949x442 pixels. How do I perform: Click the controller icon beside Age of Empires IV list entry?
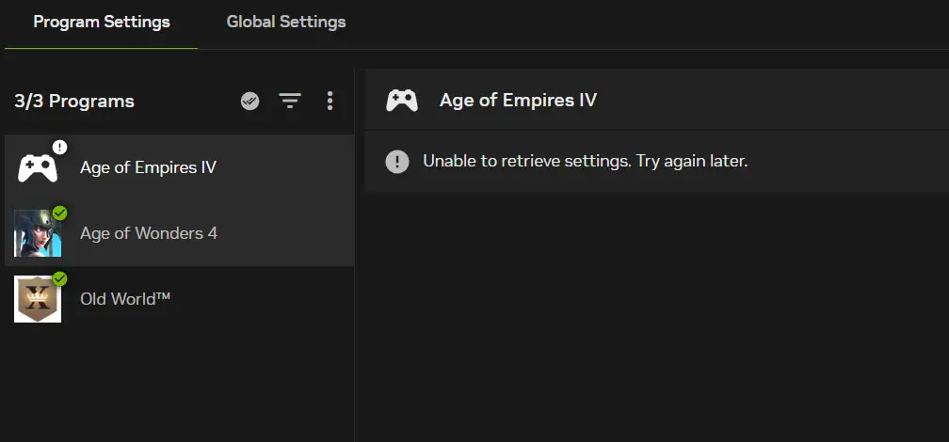click(x=38, y=168)
